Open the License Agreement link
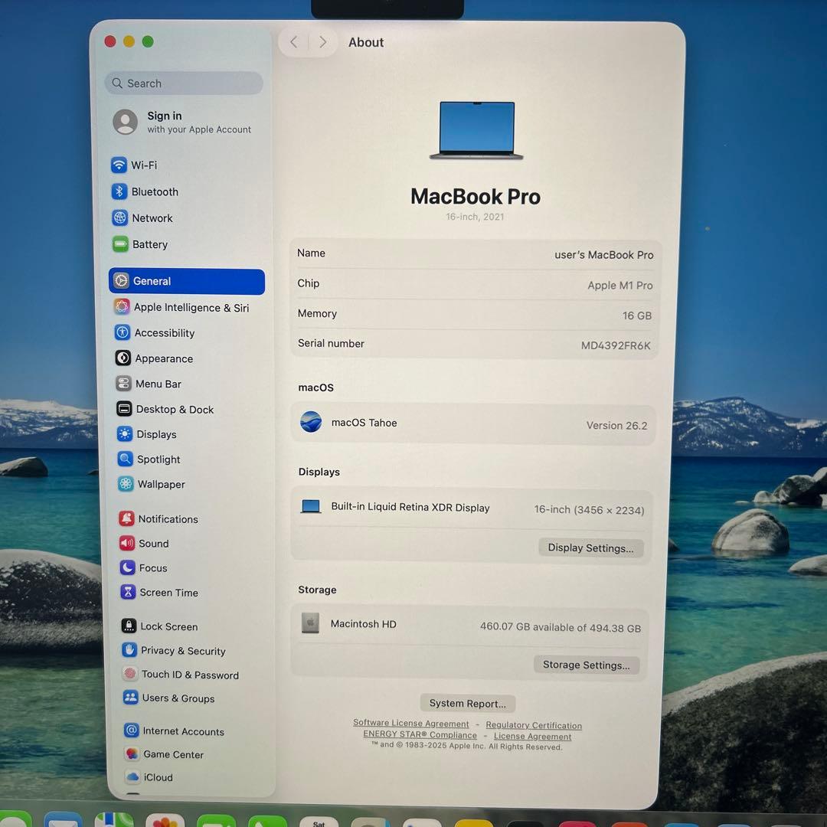Viewport: 827px width, 827px height. click(533, 737)
